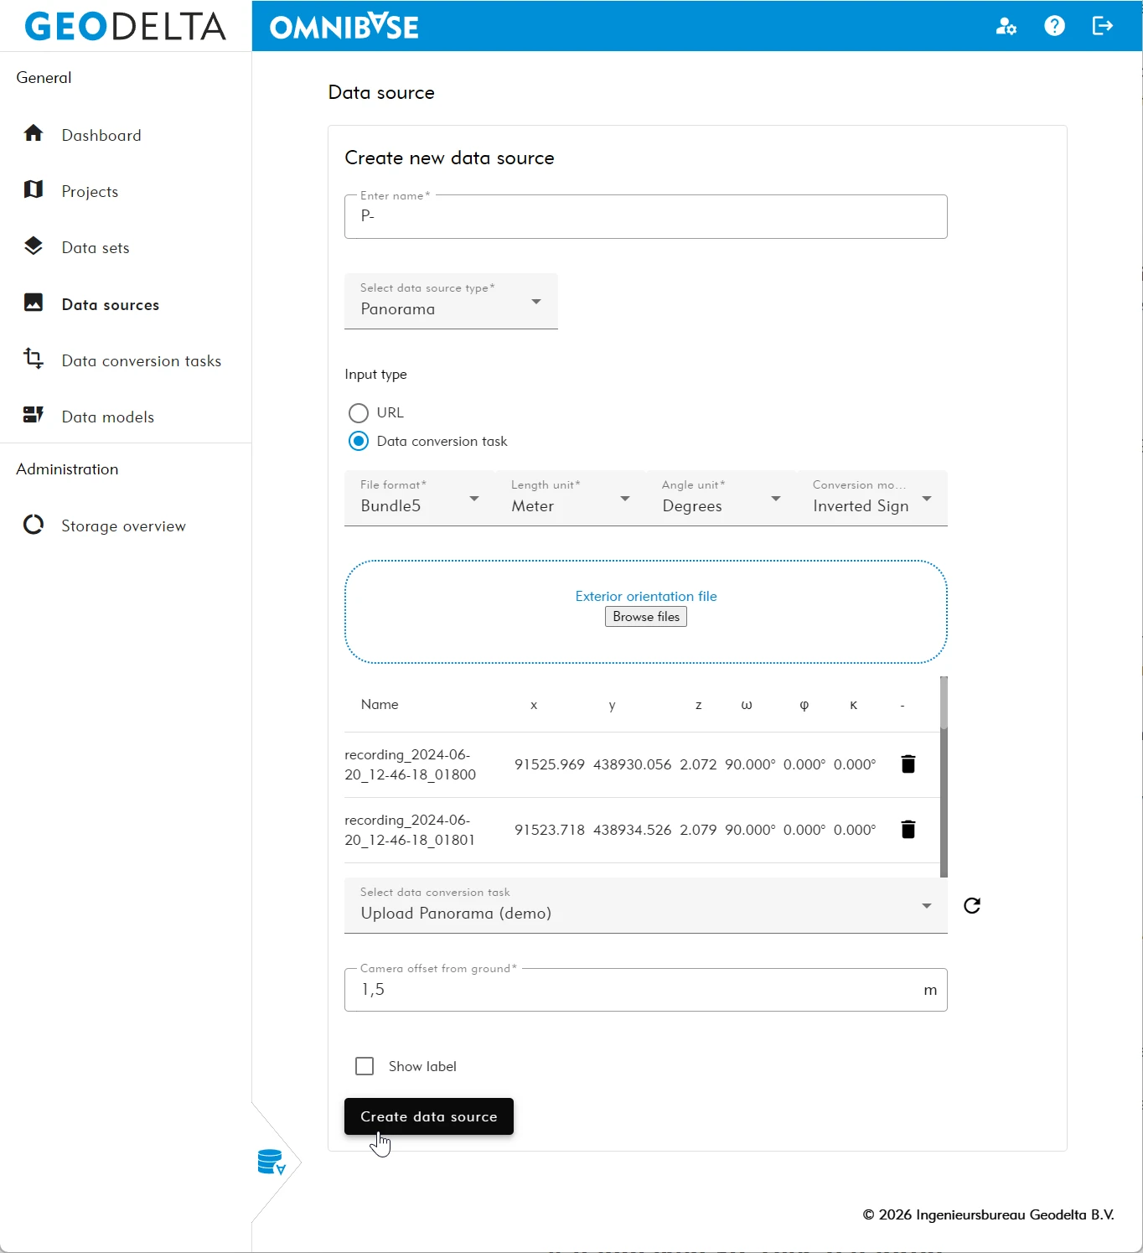Refresh the data conversion task list
Screen dimensions: 1143x1253
(972, 906)
